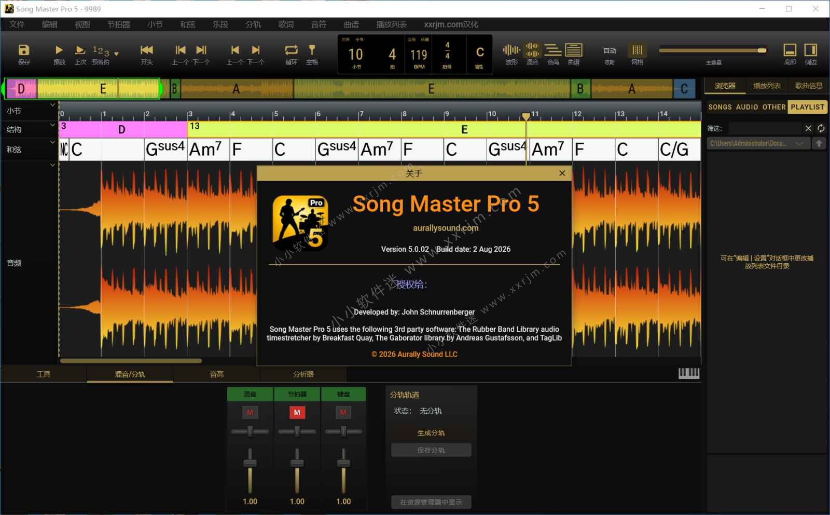This screenshot has height=515, width=830.
Task: Jump to start with 开头 icon
Action: (147, 50)
